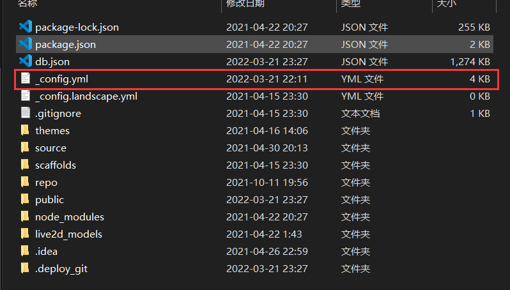
Task: Click the repo folder name
Action: pos(46,183)
